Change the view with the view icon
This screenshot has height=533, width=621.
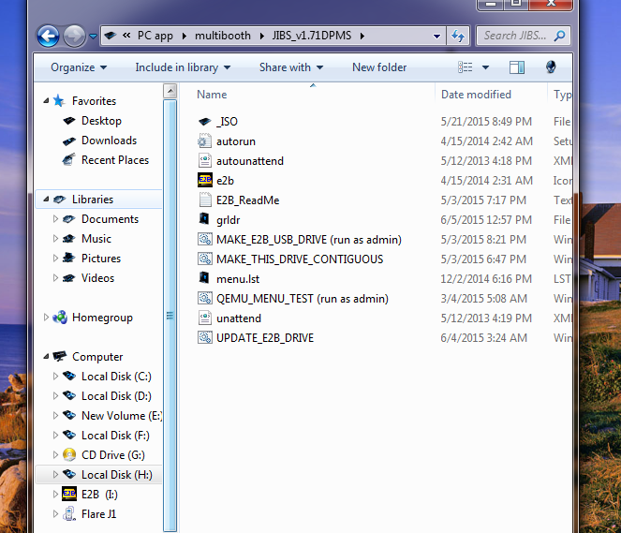pos(465,67)
